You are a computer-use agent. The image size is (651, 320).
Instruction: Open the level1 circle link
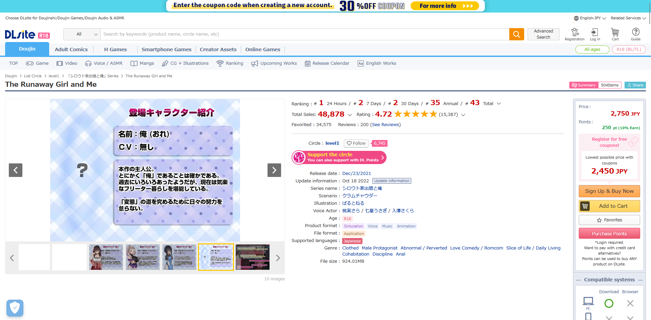332,143
